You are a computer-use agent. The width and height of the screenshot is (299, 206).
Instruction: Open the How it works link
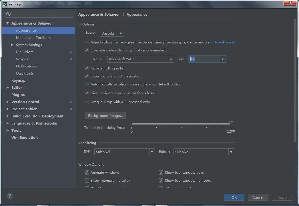(x=224, y=42)
